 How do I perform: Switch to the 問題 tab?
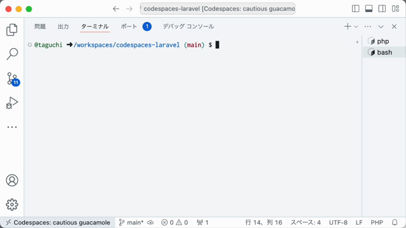pyautogui.click(x=40, y=27)
